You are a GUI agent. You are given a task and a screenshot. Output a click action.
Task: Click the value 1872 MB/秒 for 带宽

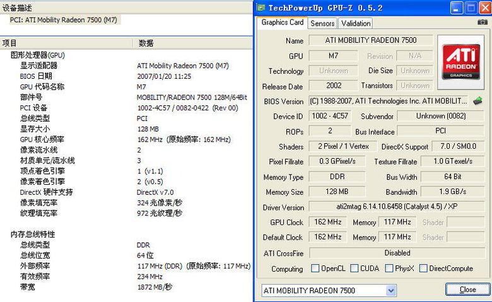pos(155,287)
